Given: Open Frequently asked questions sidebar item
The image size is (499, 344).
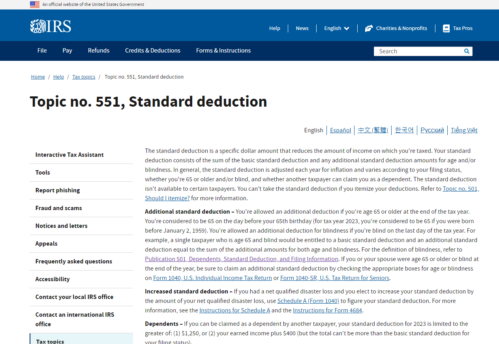Looking at the screenshot, I should coord(81,261).
